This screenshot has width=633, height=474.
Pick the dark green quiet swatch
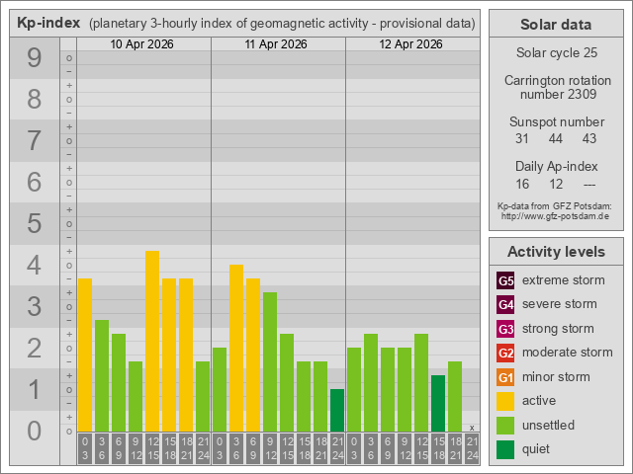pos(505,449)
